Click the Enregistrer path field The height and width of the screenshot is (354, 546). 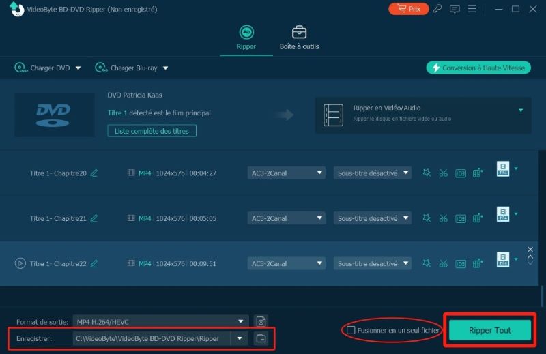coord(152,338)
